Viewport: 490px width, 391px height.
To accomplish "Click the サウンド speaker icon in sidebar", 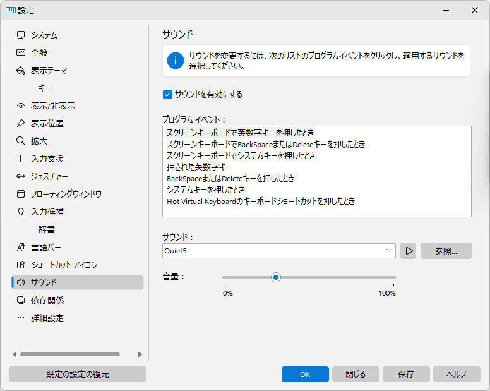I will pos(21,282).
